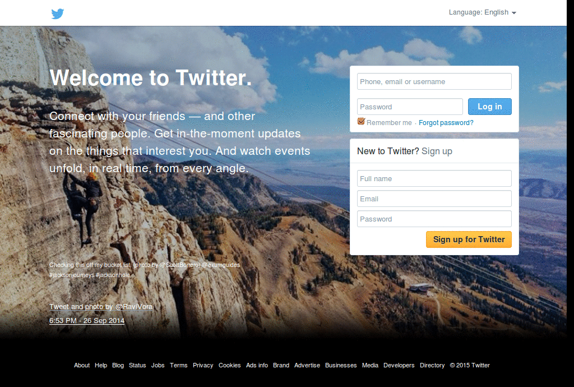
Task: Click the Log in button
Action: point(490,107)
